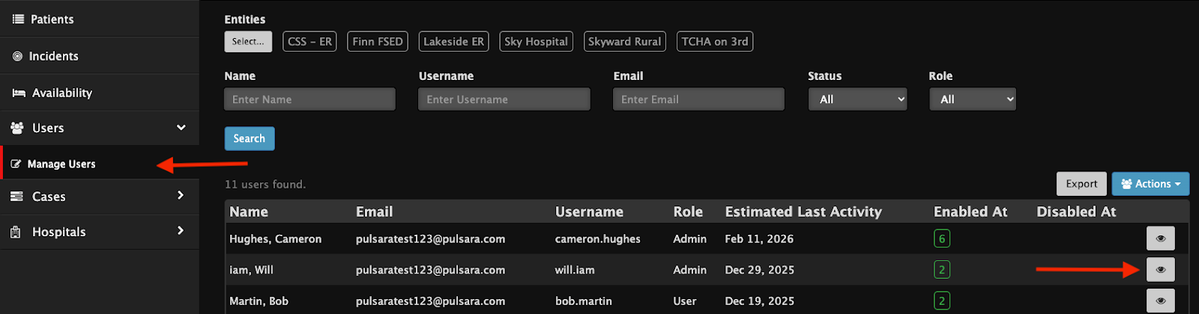This screenshot has height=314, width=1199.
Task: Click the Enter Username input field
Action: 504,99
